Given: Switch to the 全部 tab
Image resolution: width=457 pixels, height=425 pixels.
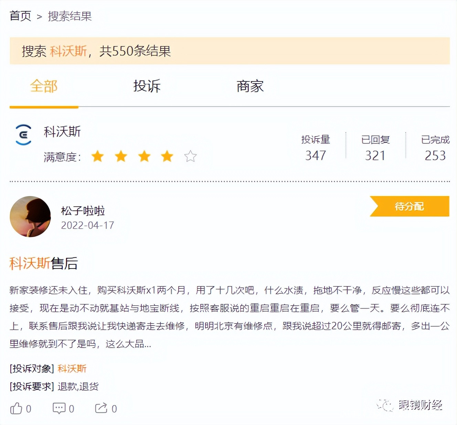Looking at the screenshot, I should tap(44, 86).
